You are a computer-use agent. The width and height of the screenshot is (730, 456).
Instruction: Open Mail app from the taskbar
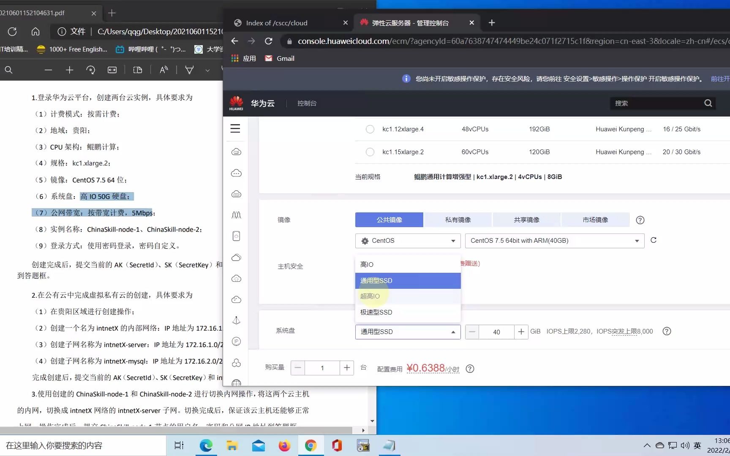258,445
